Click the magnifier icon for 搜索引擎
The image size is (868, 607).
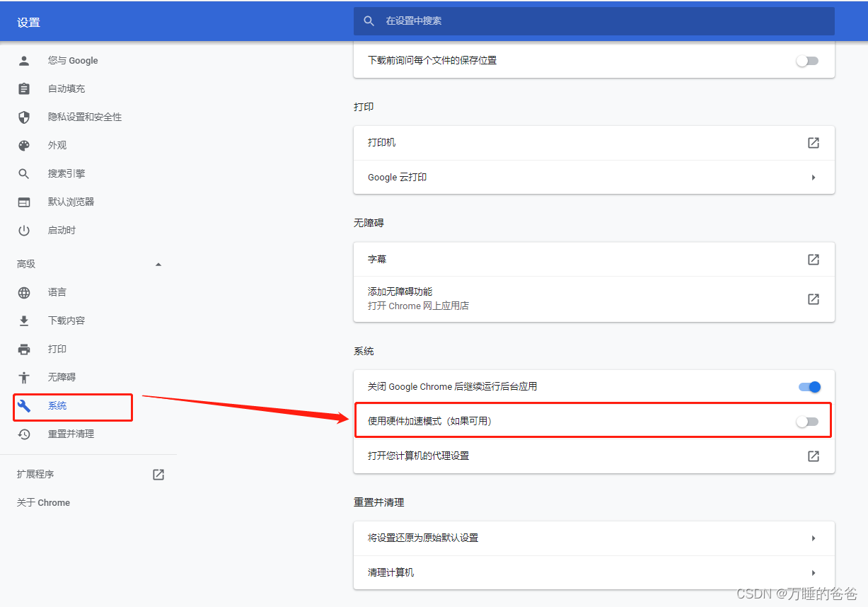coord(24,174)
